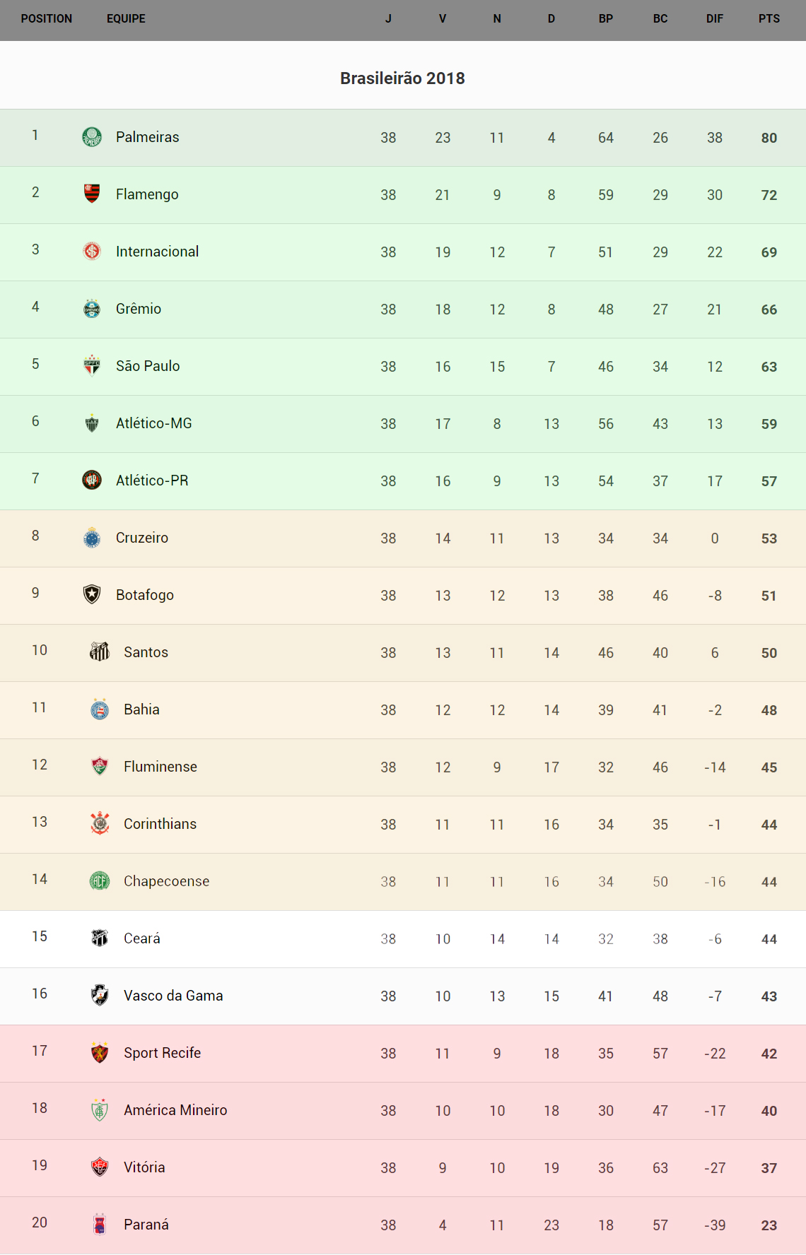Click the Sport Recife lion crest

coord(100,1052)
